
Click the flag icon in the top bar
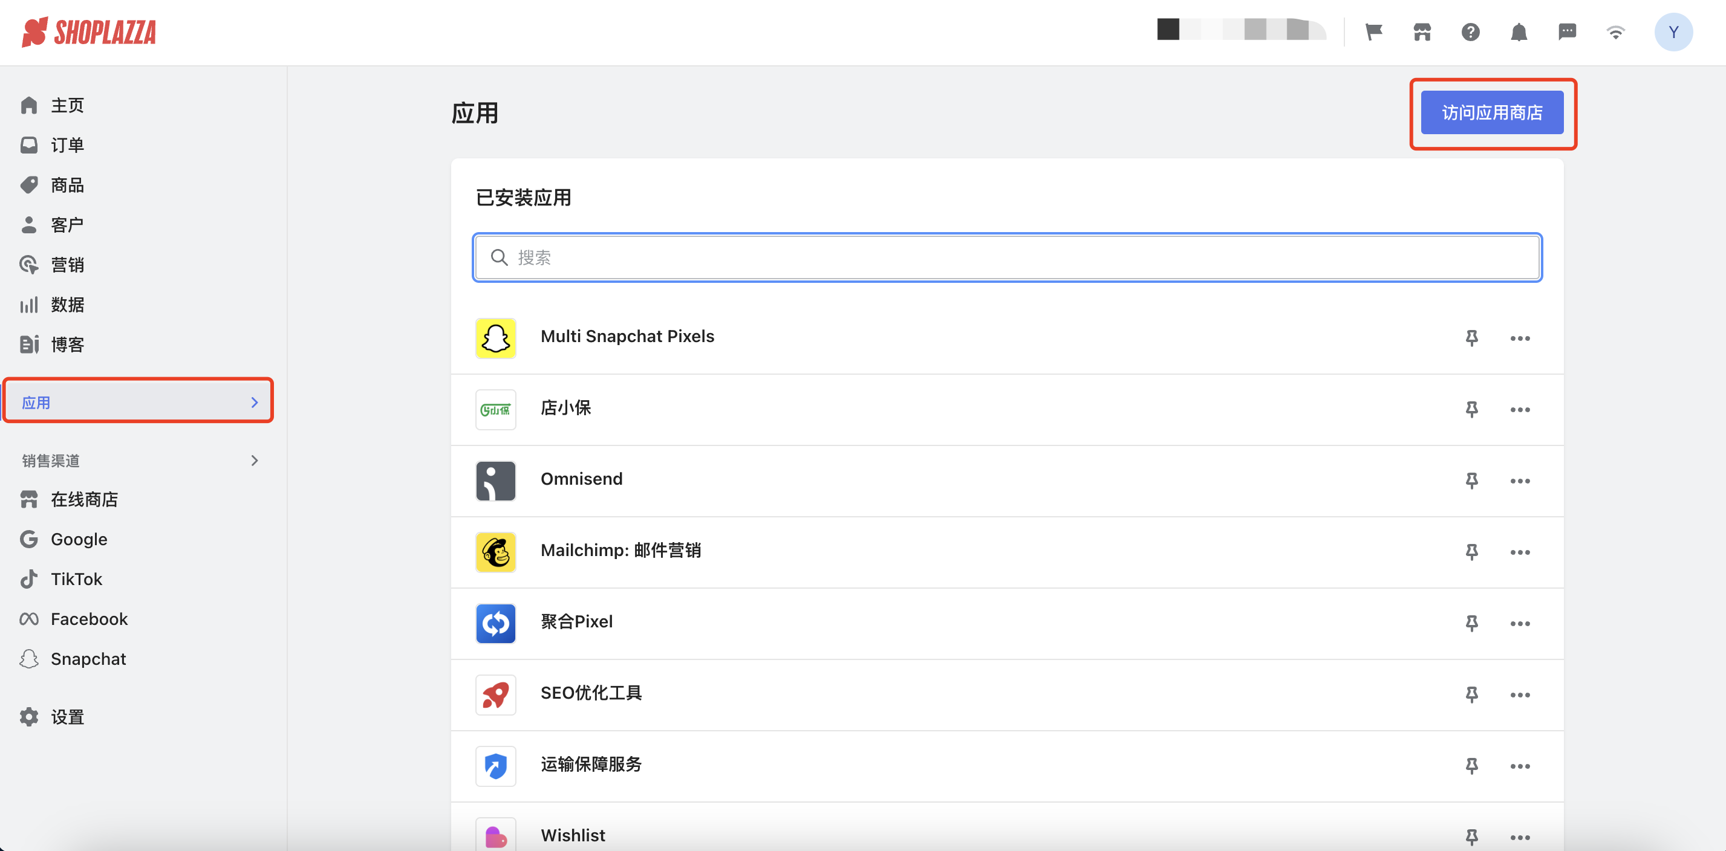coord(1373,32)
